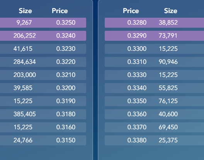The height and width of the screenshot is (160, 204).
Task: Choose the ask row with size 90,946
Action: [154, 62]
